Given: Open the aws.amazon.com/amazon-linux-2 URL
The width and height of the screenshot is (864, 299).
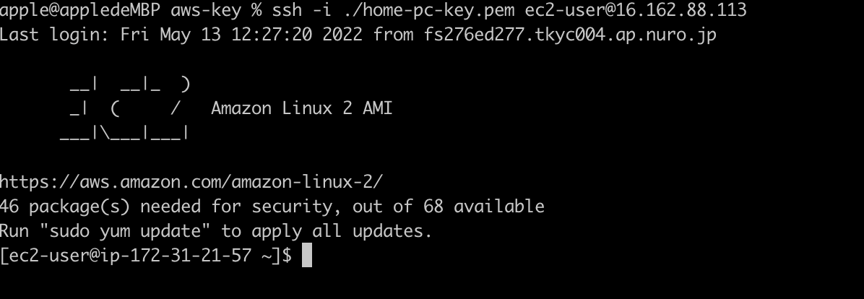Looking at the screenshot, I should (190, 181).
